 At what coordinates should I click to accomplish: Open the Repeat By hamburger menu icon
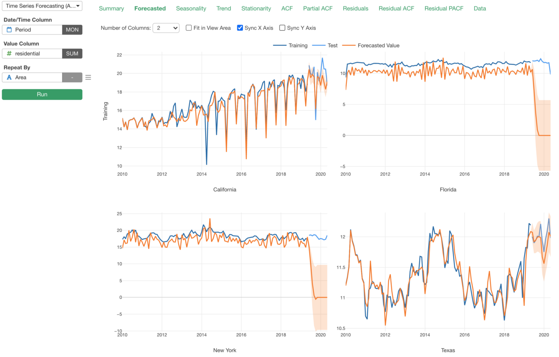[88, 77]
